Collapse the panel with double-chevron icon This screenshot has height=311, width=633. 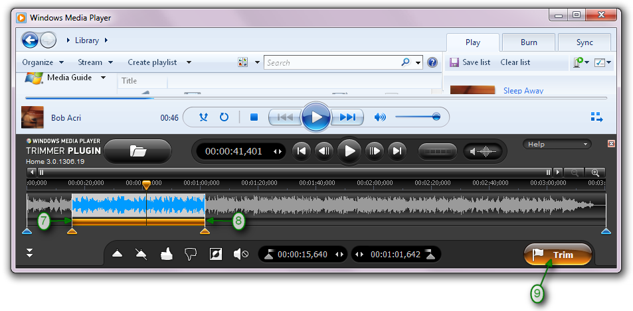(29, 253)
